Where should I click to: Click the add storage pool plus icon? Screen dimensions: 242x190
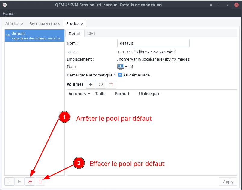tap(9, 182)
